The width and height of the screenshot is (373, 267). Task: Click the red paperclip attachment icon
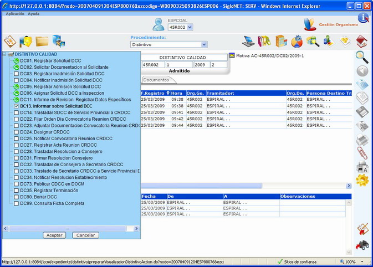pos(362,153)
